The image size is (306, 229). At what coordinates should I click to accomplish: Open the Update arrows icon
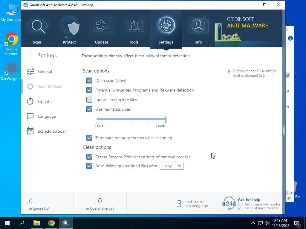pyautogui.click(x=101, y=26)
